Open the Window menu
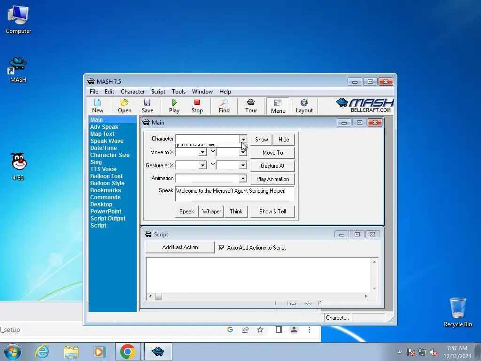The width and height of the screenshot is (481, 361). point(202,92)
